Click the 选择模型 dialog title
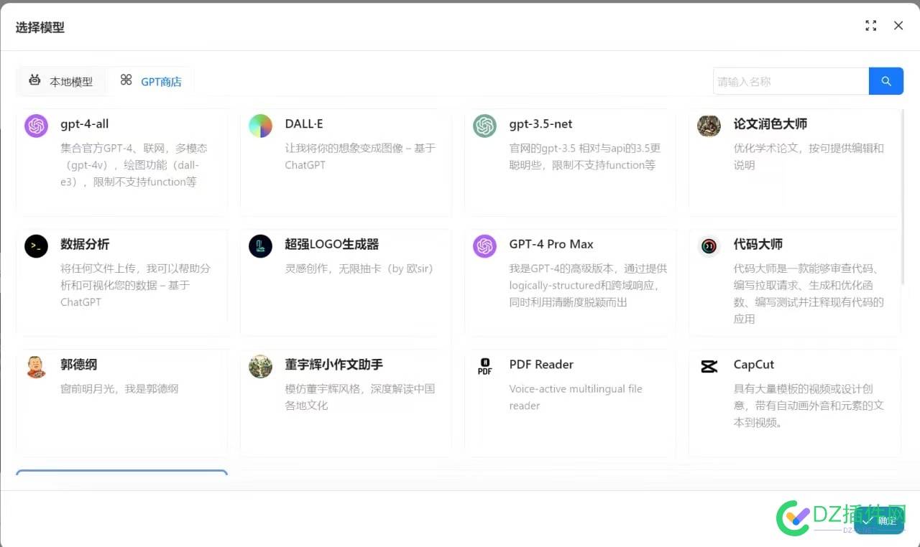The image size is (920, 547). coord(40,27)
